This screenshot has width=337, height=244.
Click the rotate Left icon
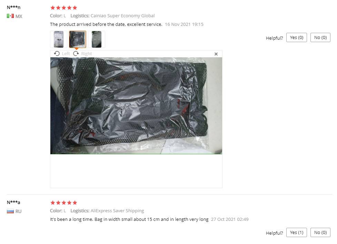57,53
